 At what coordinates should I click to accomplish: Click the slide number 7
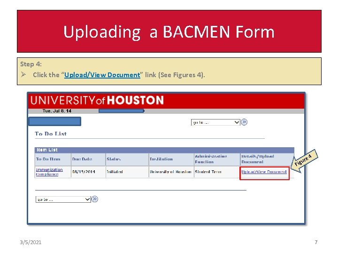click(316, 242)
